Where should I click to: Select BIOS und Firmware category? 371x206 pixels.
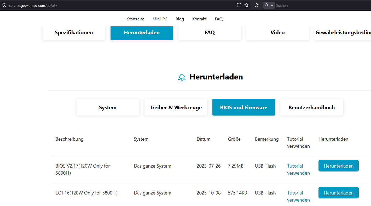click(x=244, y=107)
